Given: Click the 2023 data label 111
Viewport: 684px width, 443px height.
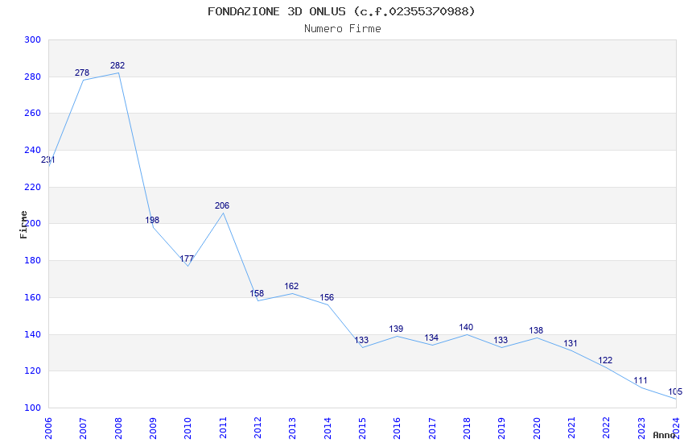Looking at the screenshot, I should (x=641, y=381).
